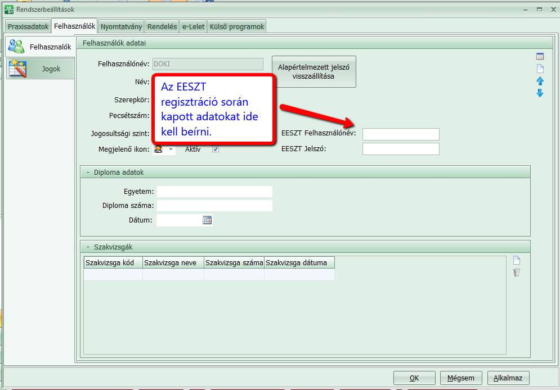This screenshot has height=390, width=560.
Task: Switch to the Praxisadatok tab
Action: (28, 26)
